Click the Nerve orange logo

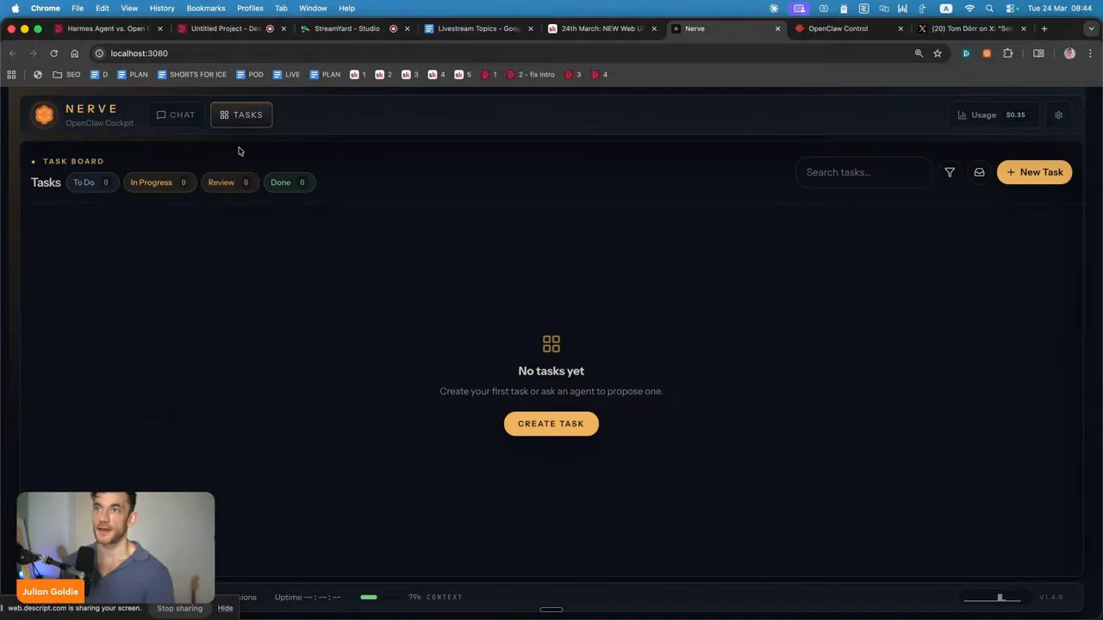coord(44,115)
